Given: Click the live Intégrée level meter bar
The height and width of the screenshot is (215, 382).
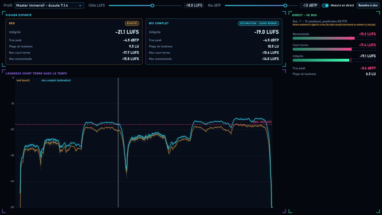Looking at the screenshot, I should (x=334, y=60).
